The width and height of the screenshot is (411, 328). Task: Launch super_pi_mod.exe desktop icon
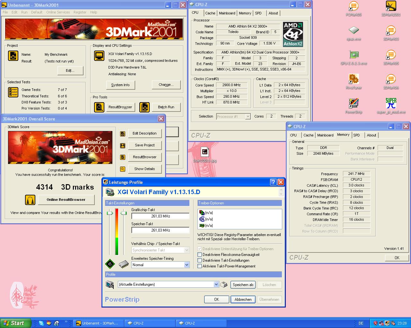pos(391,106)
